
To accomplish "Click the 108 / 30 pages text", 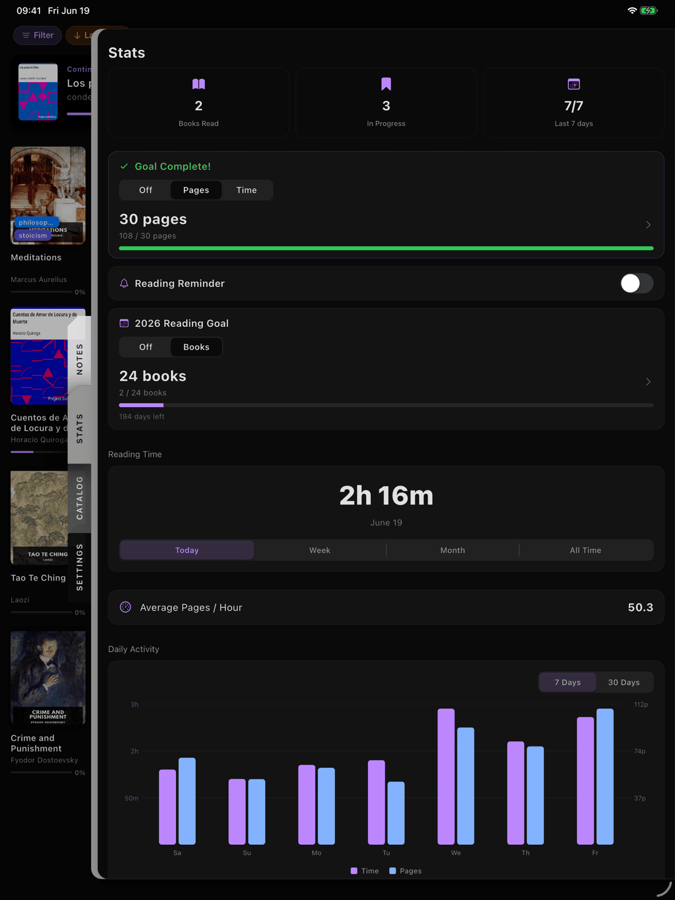I will coord(147,236).
